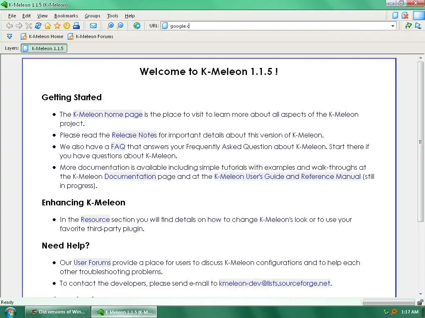Click scrollbar up arrow

click(x=420, y=58)
